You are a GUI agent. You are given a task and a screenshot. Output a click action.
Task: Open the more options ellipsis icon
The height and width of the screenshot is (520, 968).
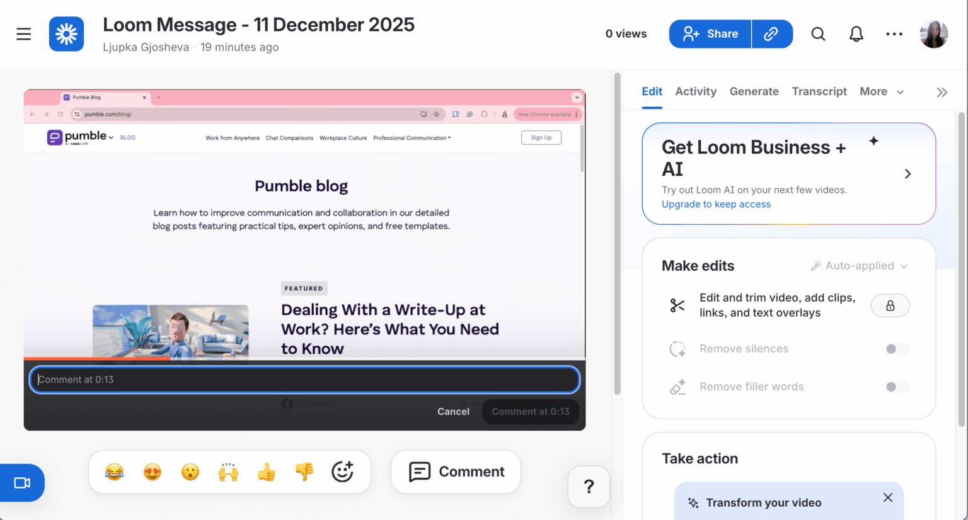[894, 34]
